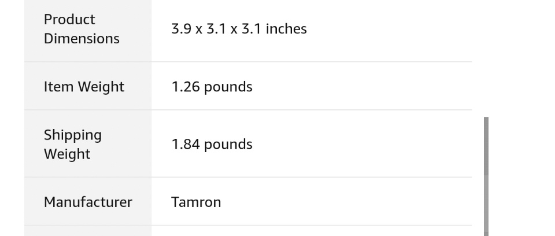Click the word "Weight" under "Shipping"

[x=67, y=154]
